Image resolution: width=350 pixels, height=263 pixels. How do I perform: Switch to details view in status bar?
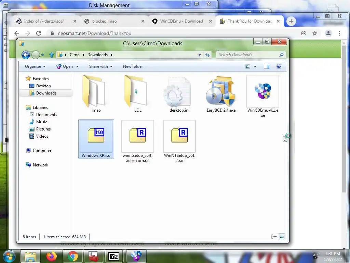coord(274,237)
